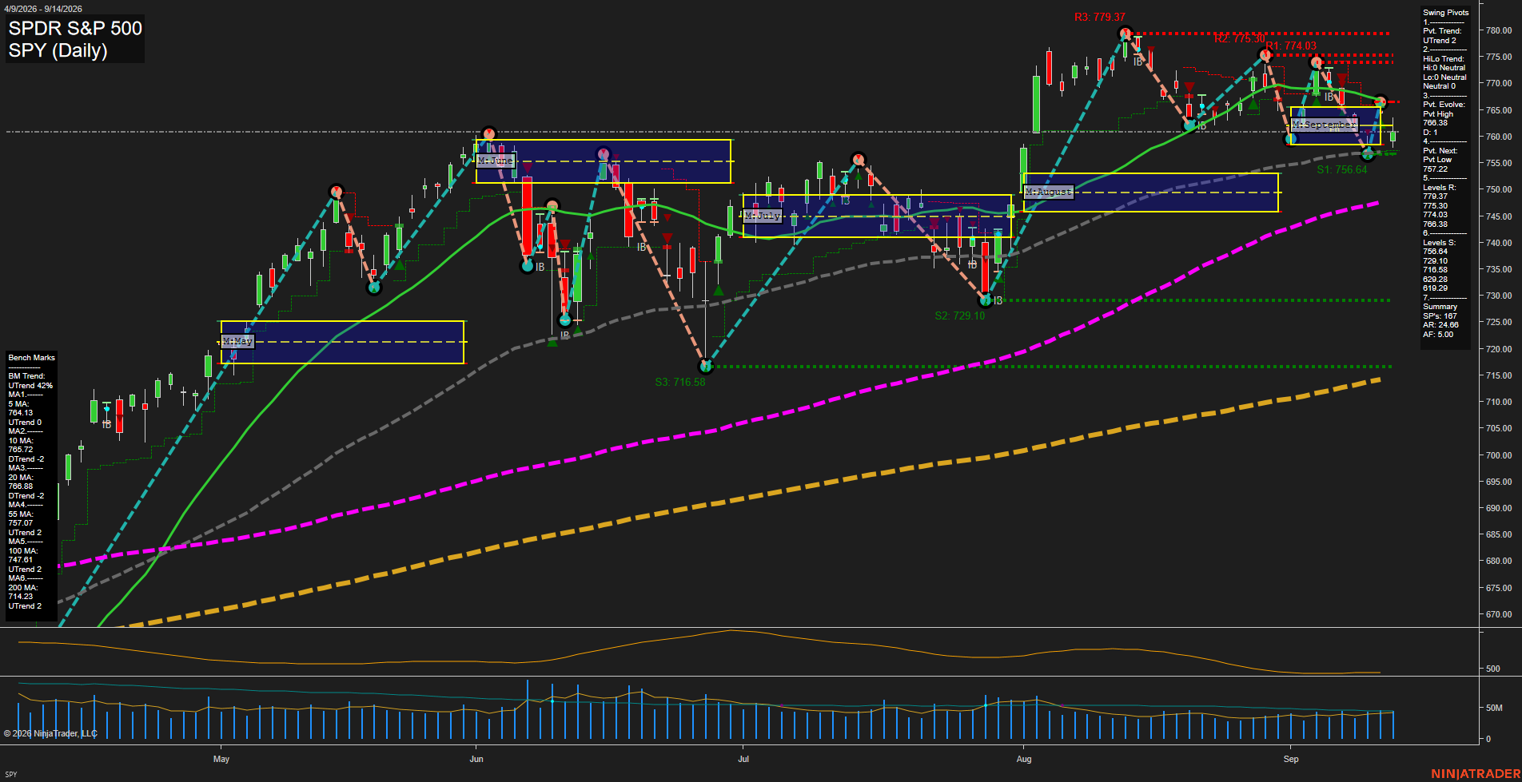Select the swing low pivot marker beside S2 729.10

(x=986, y=300)
